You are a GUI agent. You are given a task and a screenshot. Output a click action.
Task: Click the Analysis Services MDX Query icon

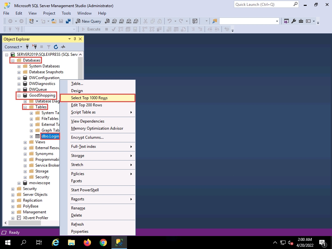coord(114,21)
